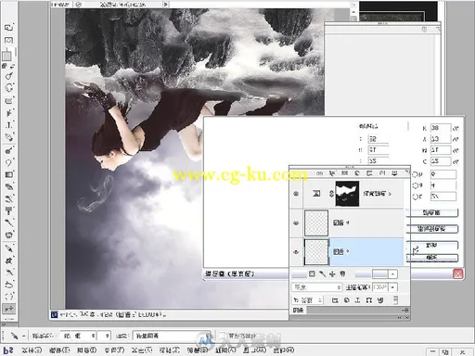Image resolution: width=475 pixels, height=356 pixels.
Task: Select the Pen tool
Action: tap(8, 137)
